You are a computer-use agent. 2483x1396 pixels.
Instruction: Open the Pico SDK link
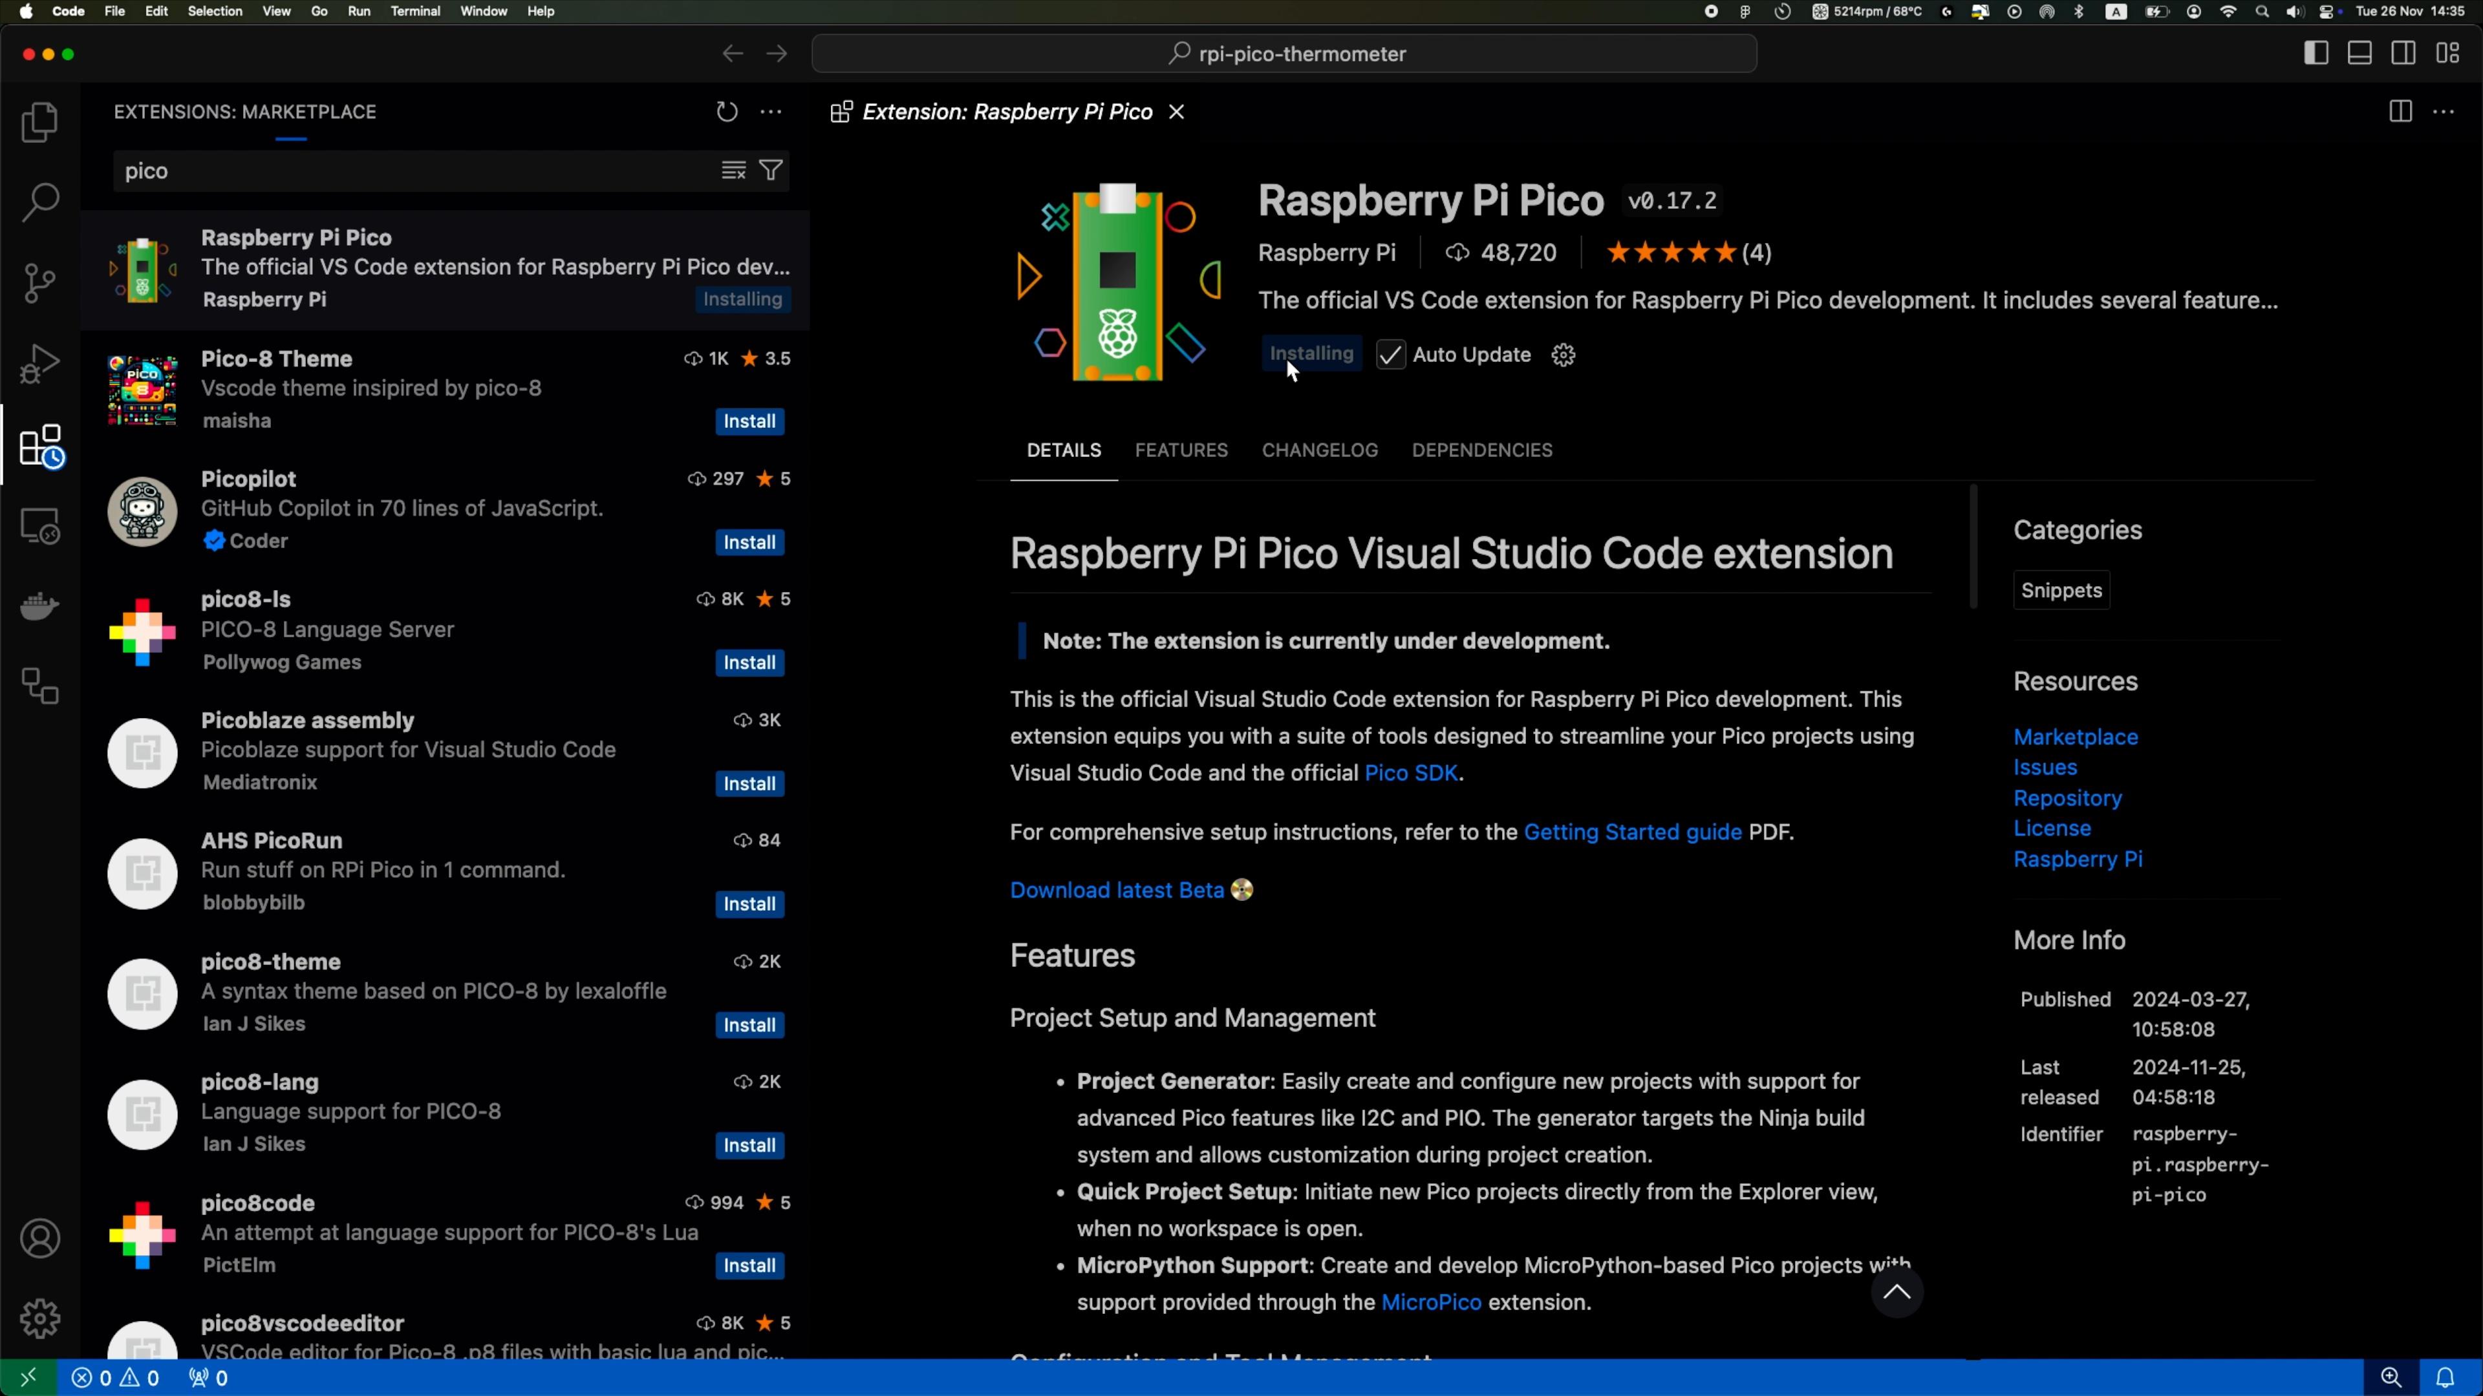point(1411,773)
